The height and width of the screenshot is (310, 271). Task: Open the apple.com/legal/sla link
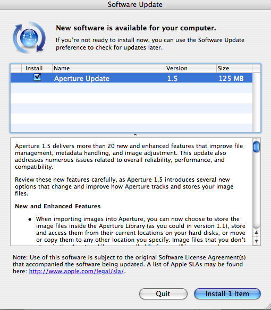(77, 271)
